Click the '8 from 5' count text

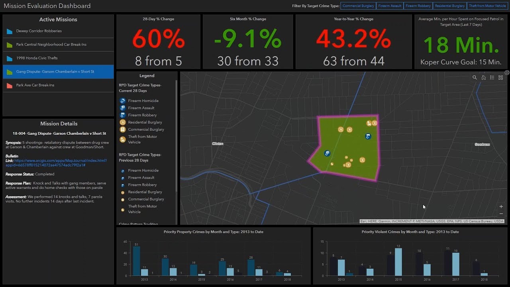click(159, 61)
